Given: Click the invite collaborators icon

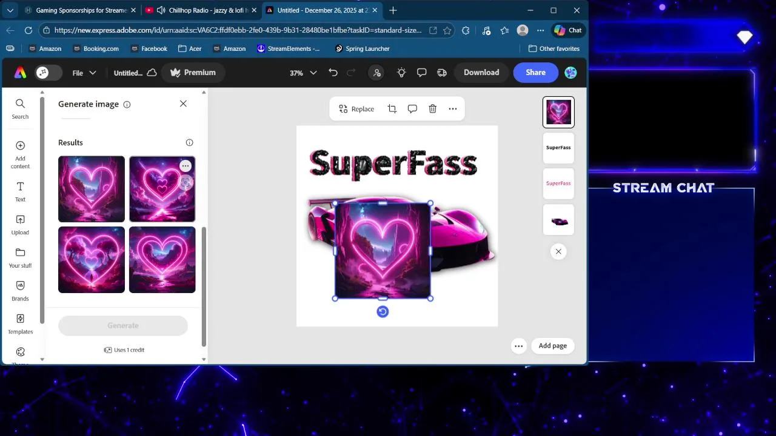Looking at the screenshot, I should pos(377,73).
